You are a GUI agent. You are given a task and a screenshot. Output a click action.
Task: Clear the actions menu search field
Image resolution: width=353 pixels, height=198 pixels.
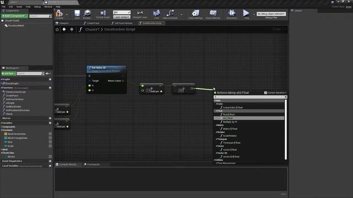click(286, 97)
